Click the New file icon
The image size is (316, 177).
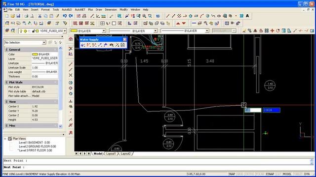coord(7,16)
